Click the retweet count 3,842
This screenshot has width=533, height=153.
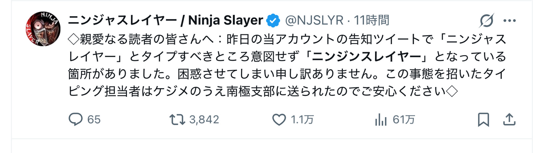click(204, 120)
